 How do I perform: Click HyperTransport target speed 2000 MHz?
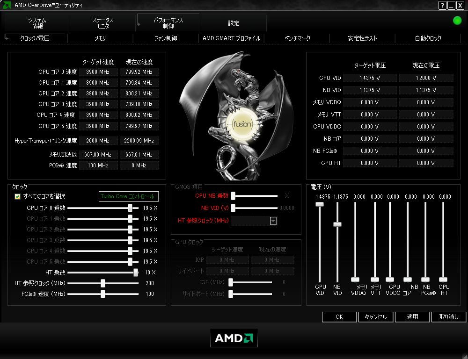coord(98,140)
